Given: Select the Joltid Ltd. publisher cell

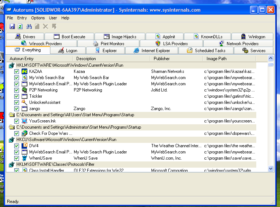Looking at the screenshot, I should pyautogui.click(x=159, y=90).
